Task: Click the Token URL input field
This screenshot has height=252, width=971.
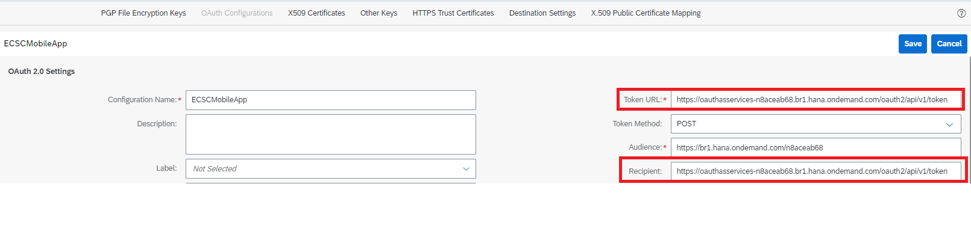Action: tap(816, 100)
